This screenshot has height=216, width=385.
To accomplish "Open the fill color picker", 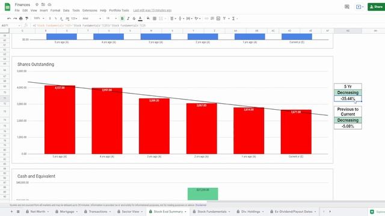I will point(148,19).
